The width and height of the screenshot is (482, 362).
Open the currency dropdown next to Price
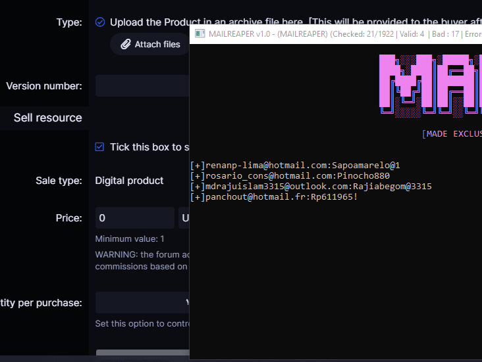[x=184, y=218]
